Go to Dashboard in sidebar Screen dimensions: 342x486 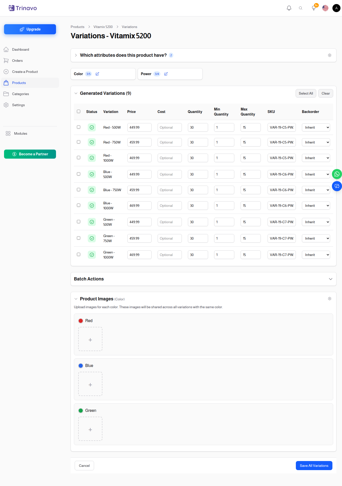[30, 49]
